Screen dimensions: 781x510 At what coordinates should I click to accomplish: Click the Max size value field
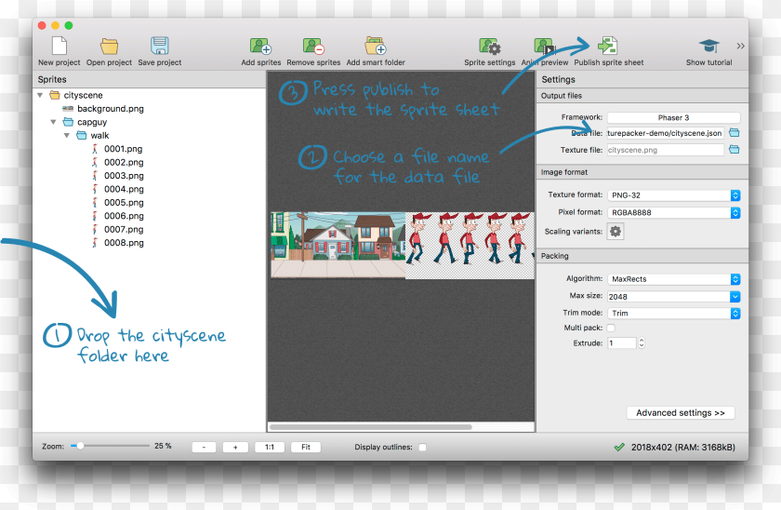pos(668,297)
